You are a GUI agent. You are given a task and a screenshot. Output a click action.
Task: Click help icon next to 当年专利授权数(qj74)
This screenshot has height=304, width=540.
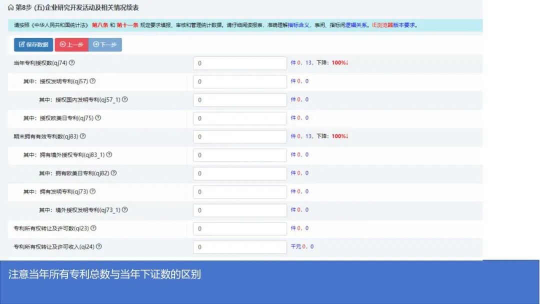pos(71,63)
